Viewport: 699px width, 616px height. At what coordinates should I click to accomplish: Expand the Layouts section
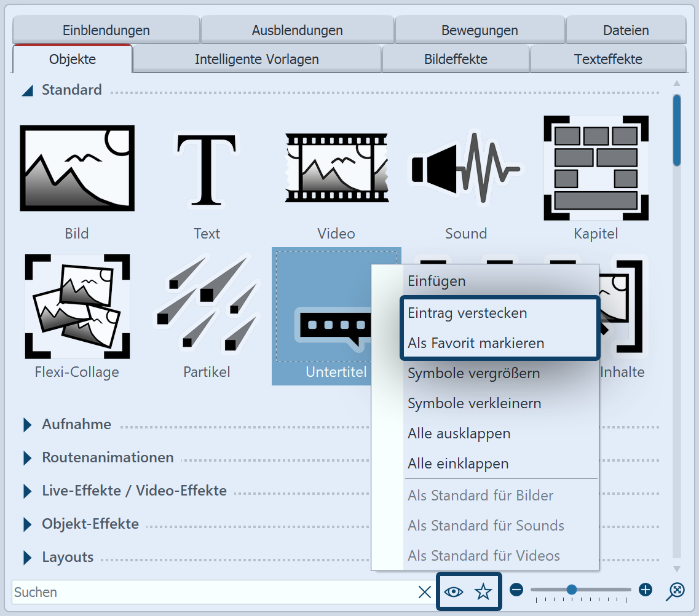[x=68, y=557]
